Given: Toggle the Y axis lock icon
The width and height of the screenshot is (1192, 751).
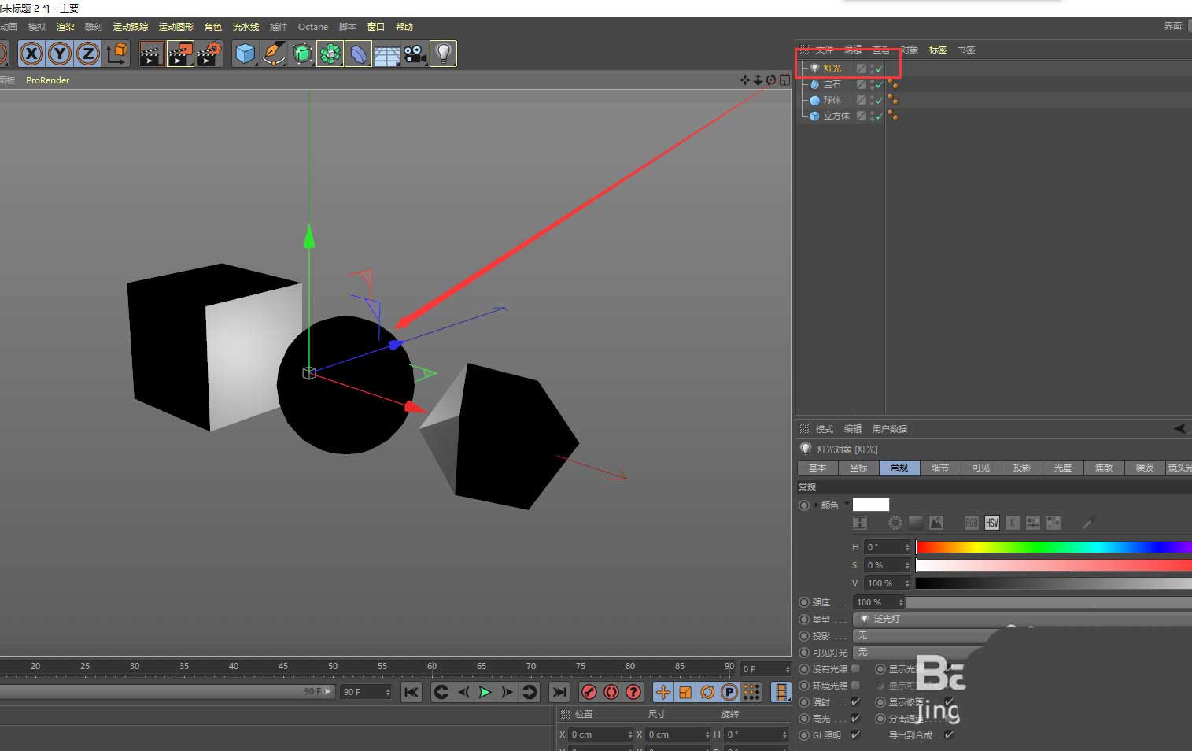Looking at the screenshot, I should (x=61, y=54).
